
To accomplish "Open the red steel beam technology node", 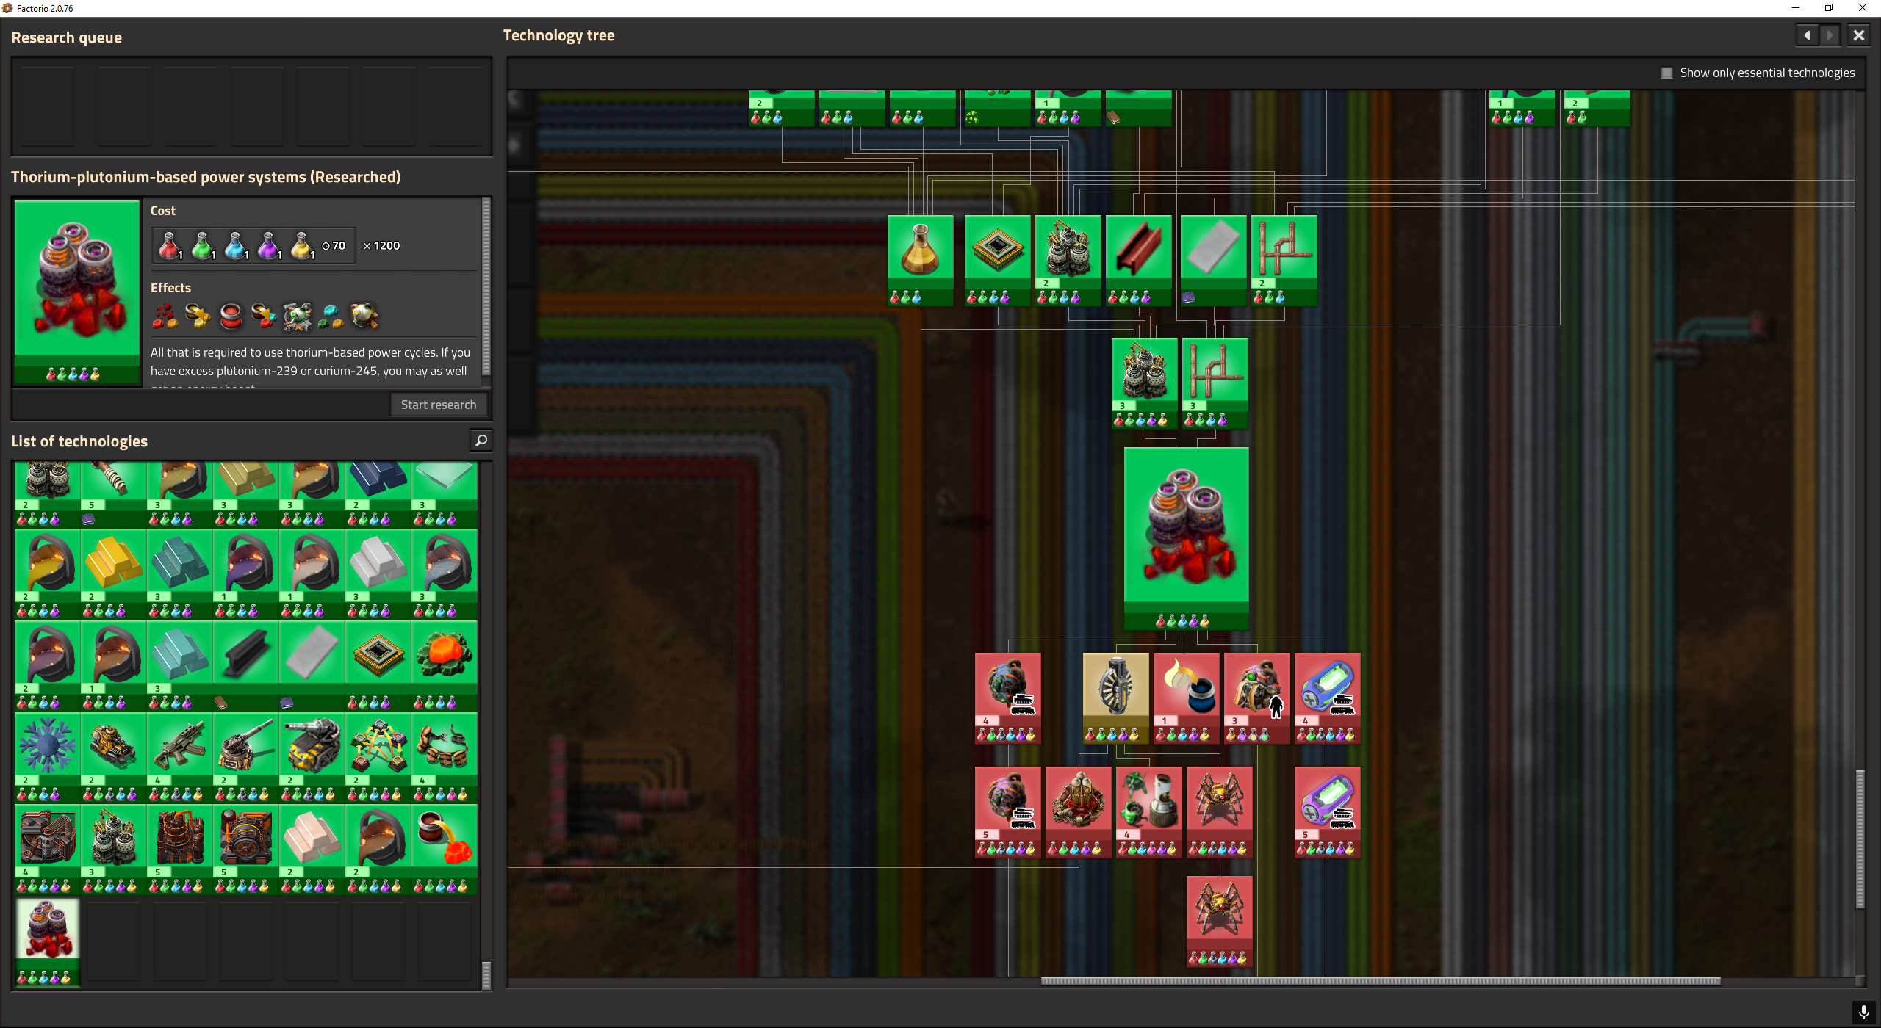I will [1138, 252].
